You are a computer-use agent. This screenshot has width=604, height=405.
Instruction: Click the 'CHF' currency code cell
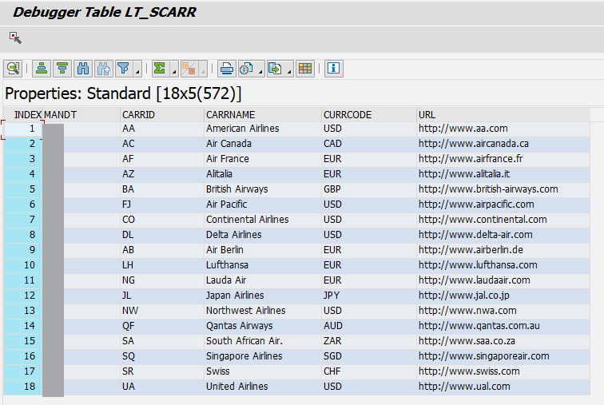(369, 371)
